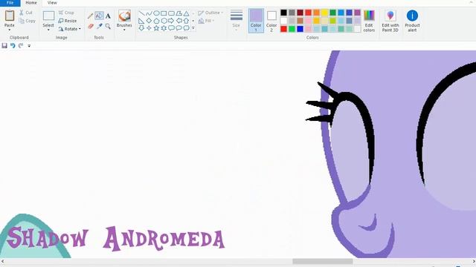Viewport: 476px width, 267px height.
Task: Select the Fill with color bucket tool
Action: click(x=99, y=16)
